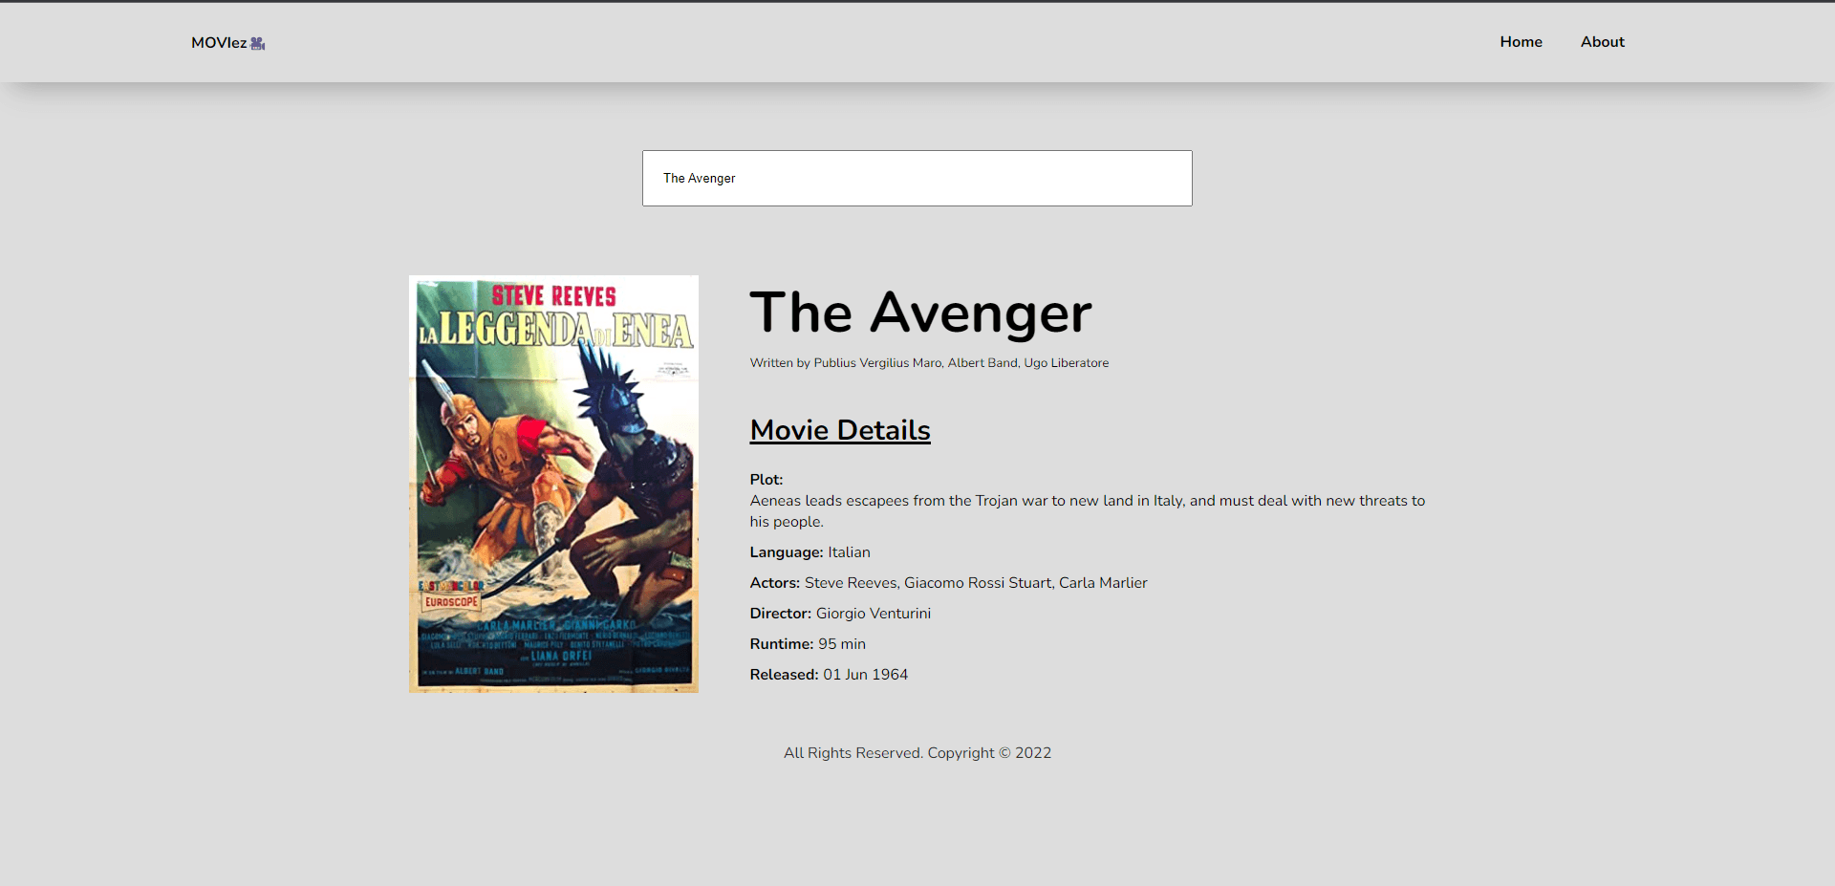Click the release date 01 Jun 1964
Screen dimensions: 1835x886
(865, 674)
